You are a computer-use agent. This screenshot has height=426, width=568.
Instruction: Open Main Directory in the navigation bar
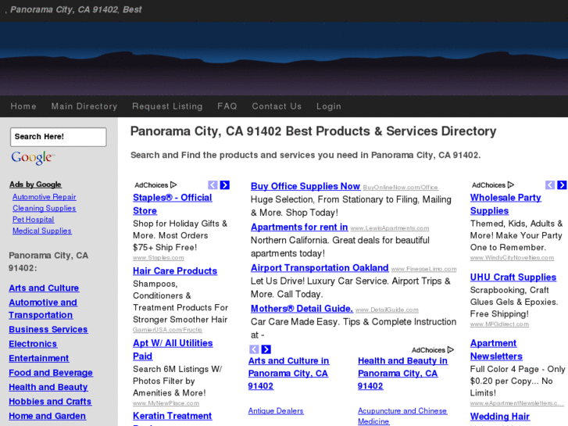[84, 106]
